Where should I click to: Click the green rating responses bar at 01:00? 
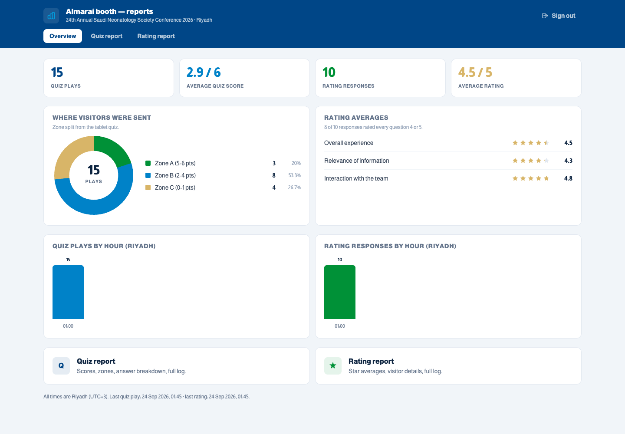tap(340, 292)
